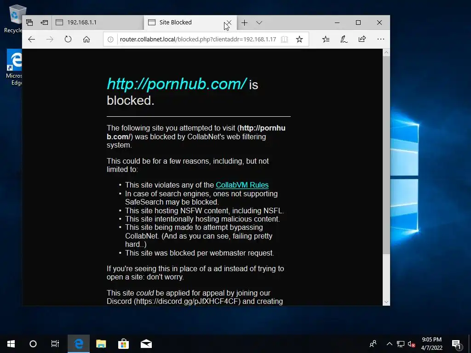Click the page scrollbar up arrow
The image size is (471, 353).
[x=386, y=53]
